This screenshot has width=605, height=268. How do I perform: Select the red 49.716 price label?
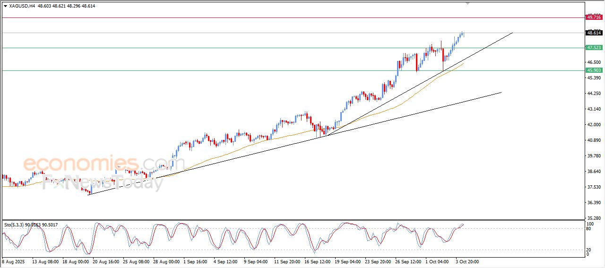pos(594,17)
